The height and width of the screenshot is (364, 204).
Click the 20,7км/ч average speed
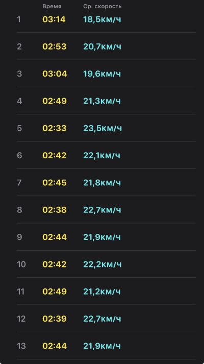click(102, 46)
